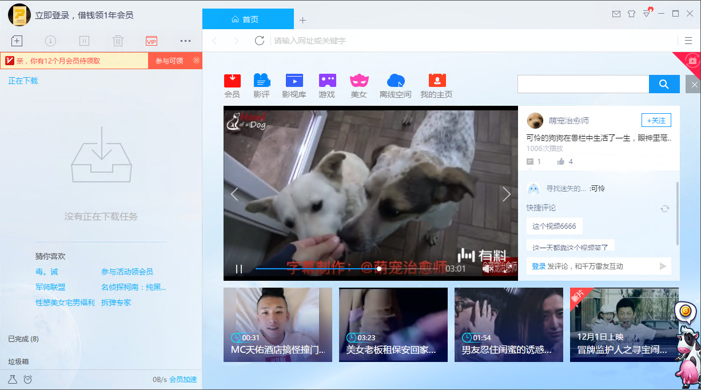Open the 垃圾箱 list

pyautogui.click(x=18, y=361)
